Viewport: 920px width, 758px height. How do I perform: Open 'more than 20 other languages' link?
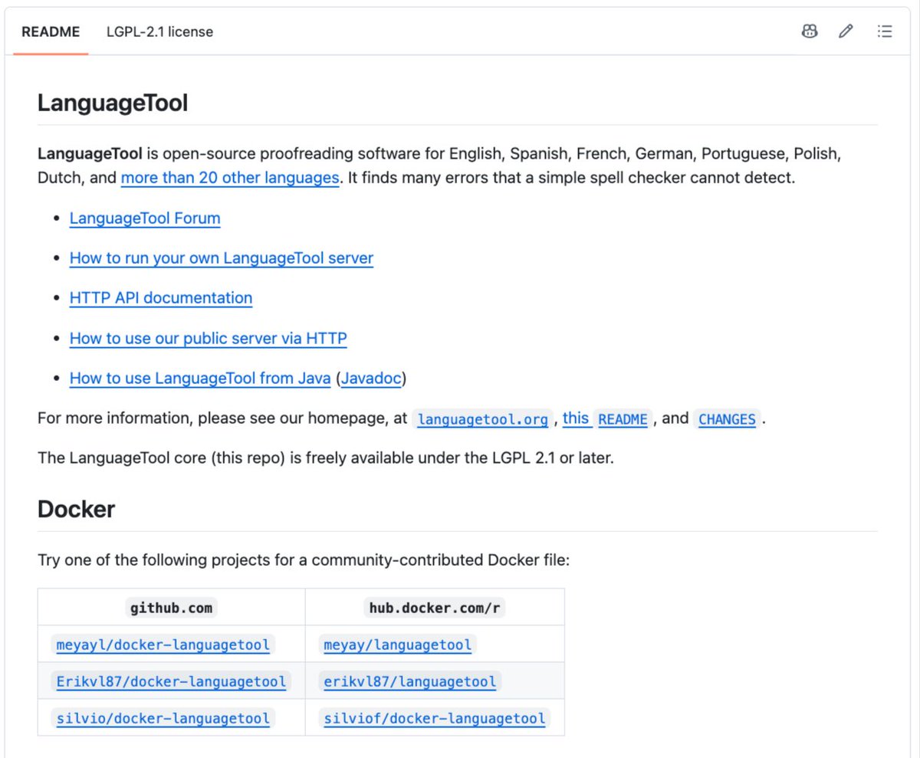pos(230,178)
